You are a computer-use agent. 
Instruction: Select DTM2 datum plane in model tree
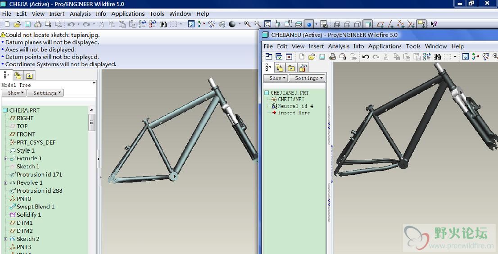point(24,231)
